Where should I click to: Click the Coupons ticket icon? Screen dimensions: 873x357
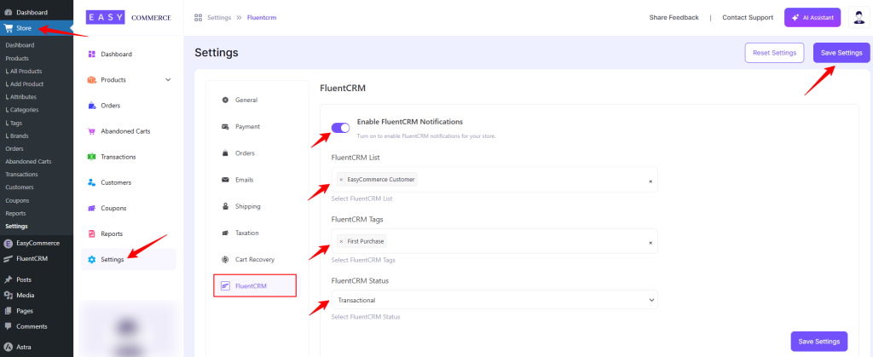coord(92,208)
